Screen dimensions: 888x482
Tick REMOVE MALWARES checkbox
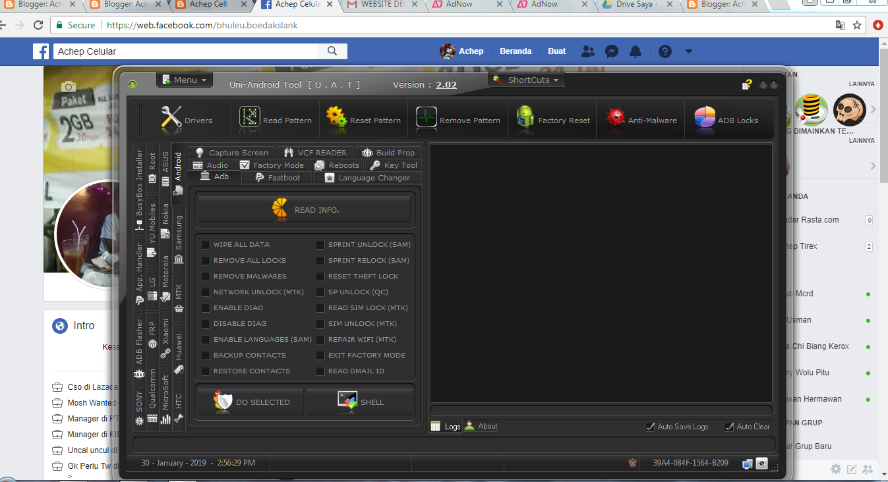point(206,277)
